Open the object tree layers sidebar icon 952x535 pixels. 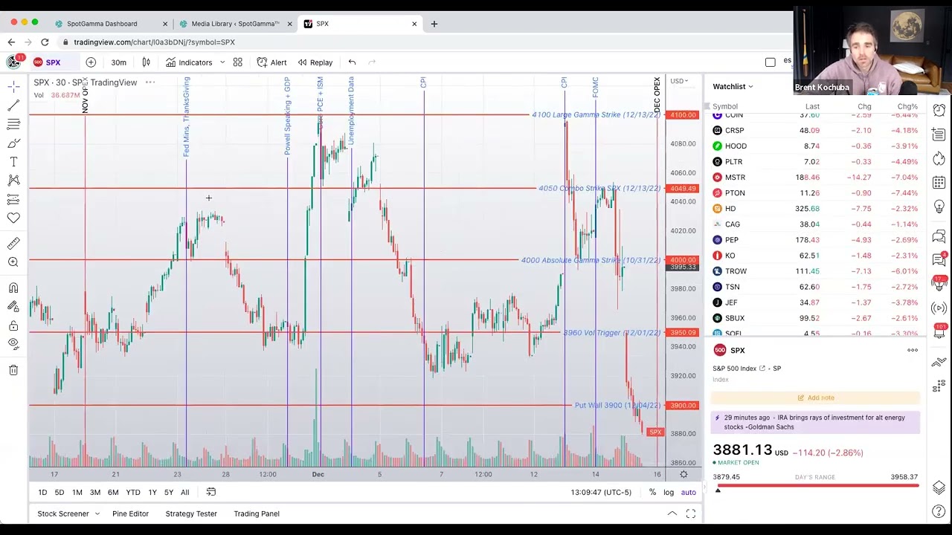tap(939, 487)
